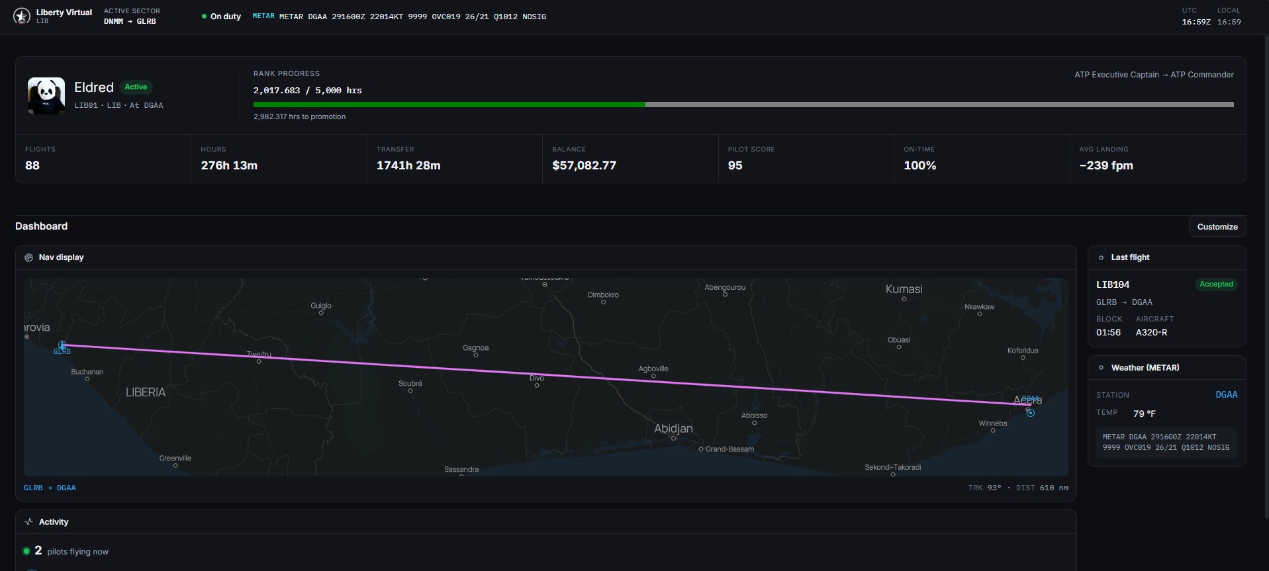Image resolution: width=1269 pixels, height=571 pixels.
Task: Click the block time 01:56
Action: (x=1108, y=332)
